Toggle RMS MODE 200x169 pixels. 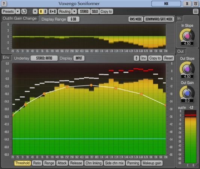click(x=136, y=19)
